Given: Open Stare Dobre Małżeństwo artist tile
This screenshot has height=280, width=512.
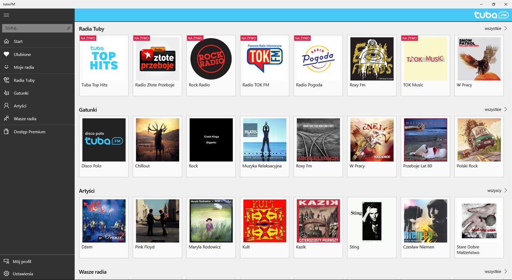Looking at the screenshot, I should (479, 227).
